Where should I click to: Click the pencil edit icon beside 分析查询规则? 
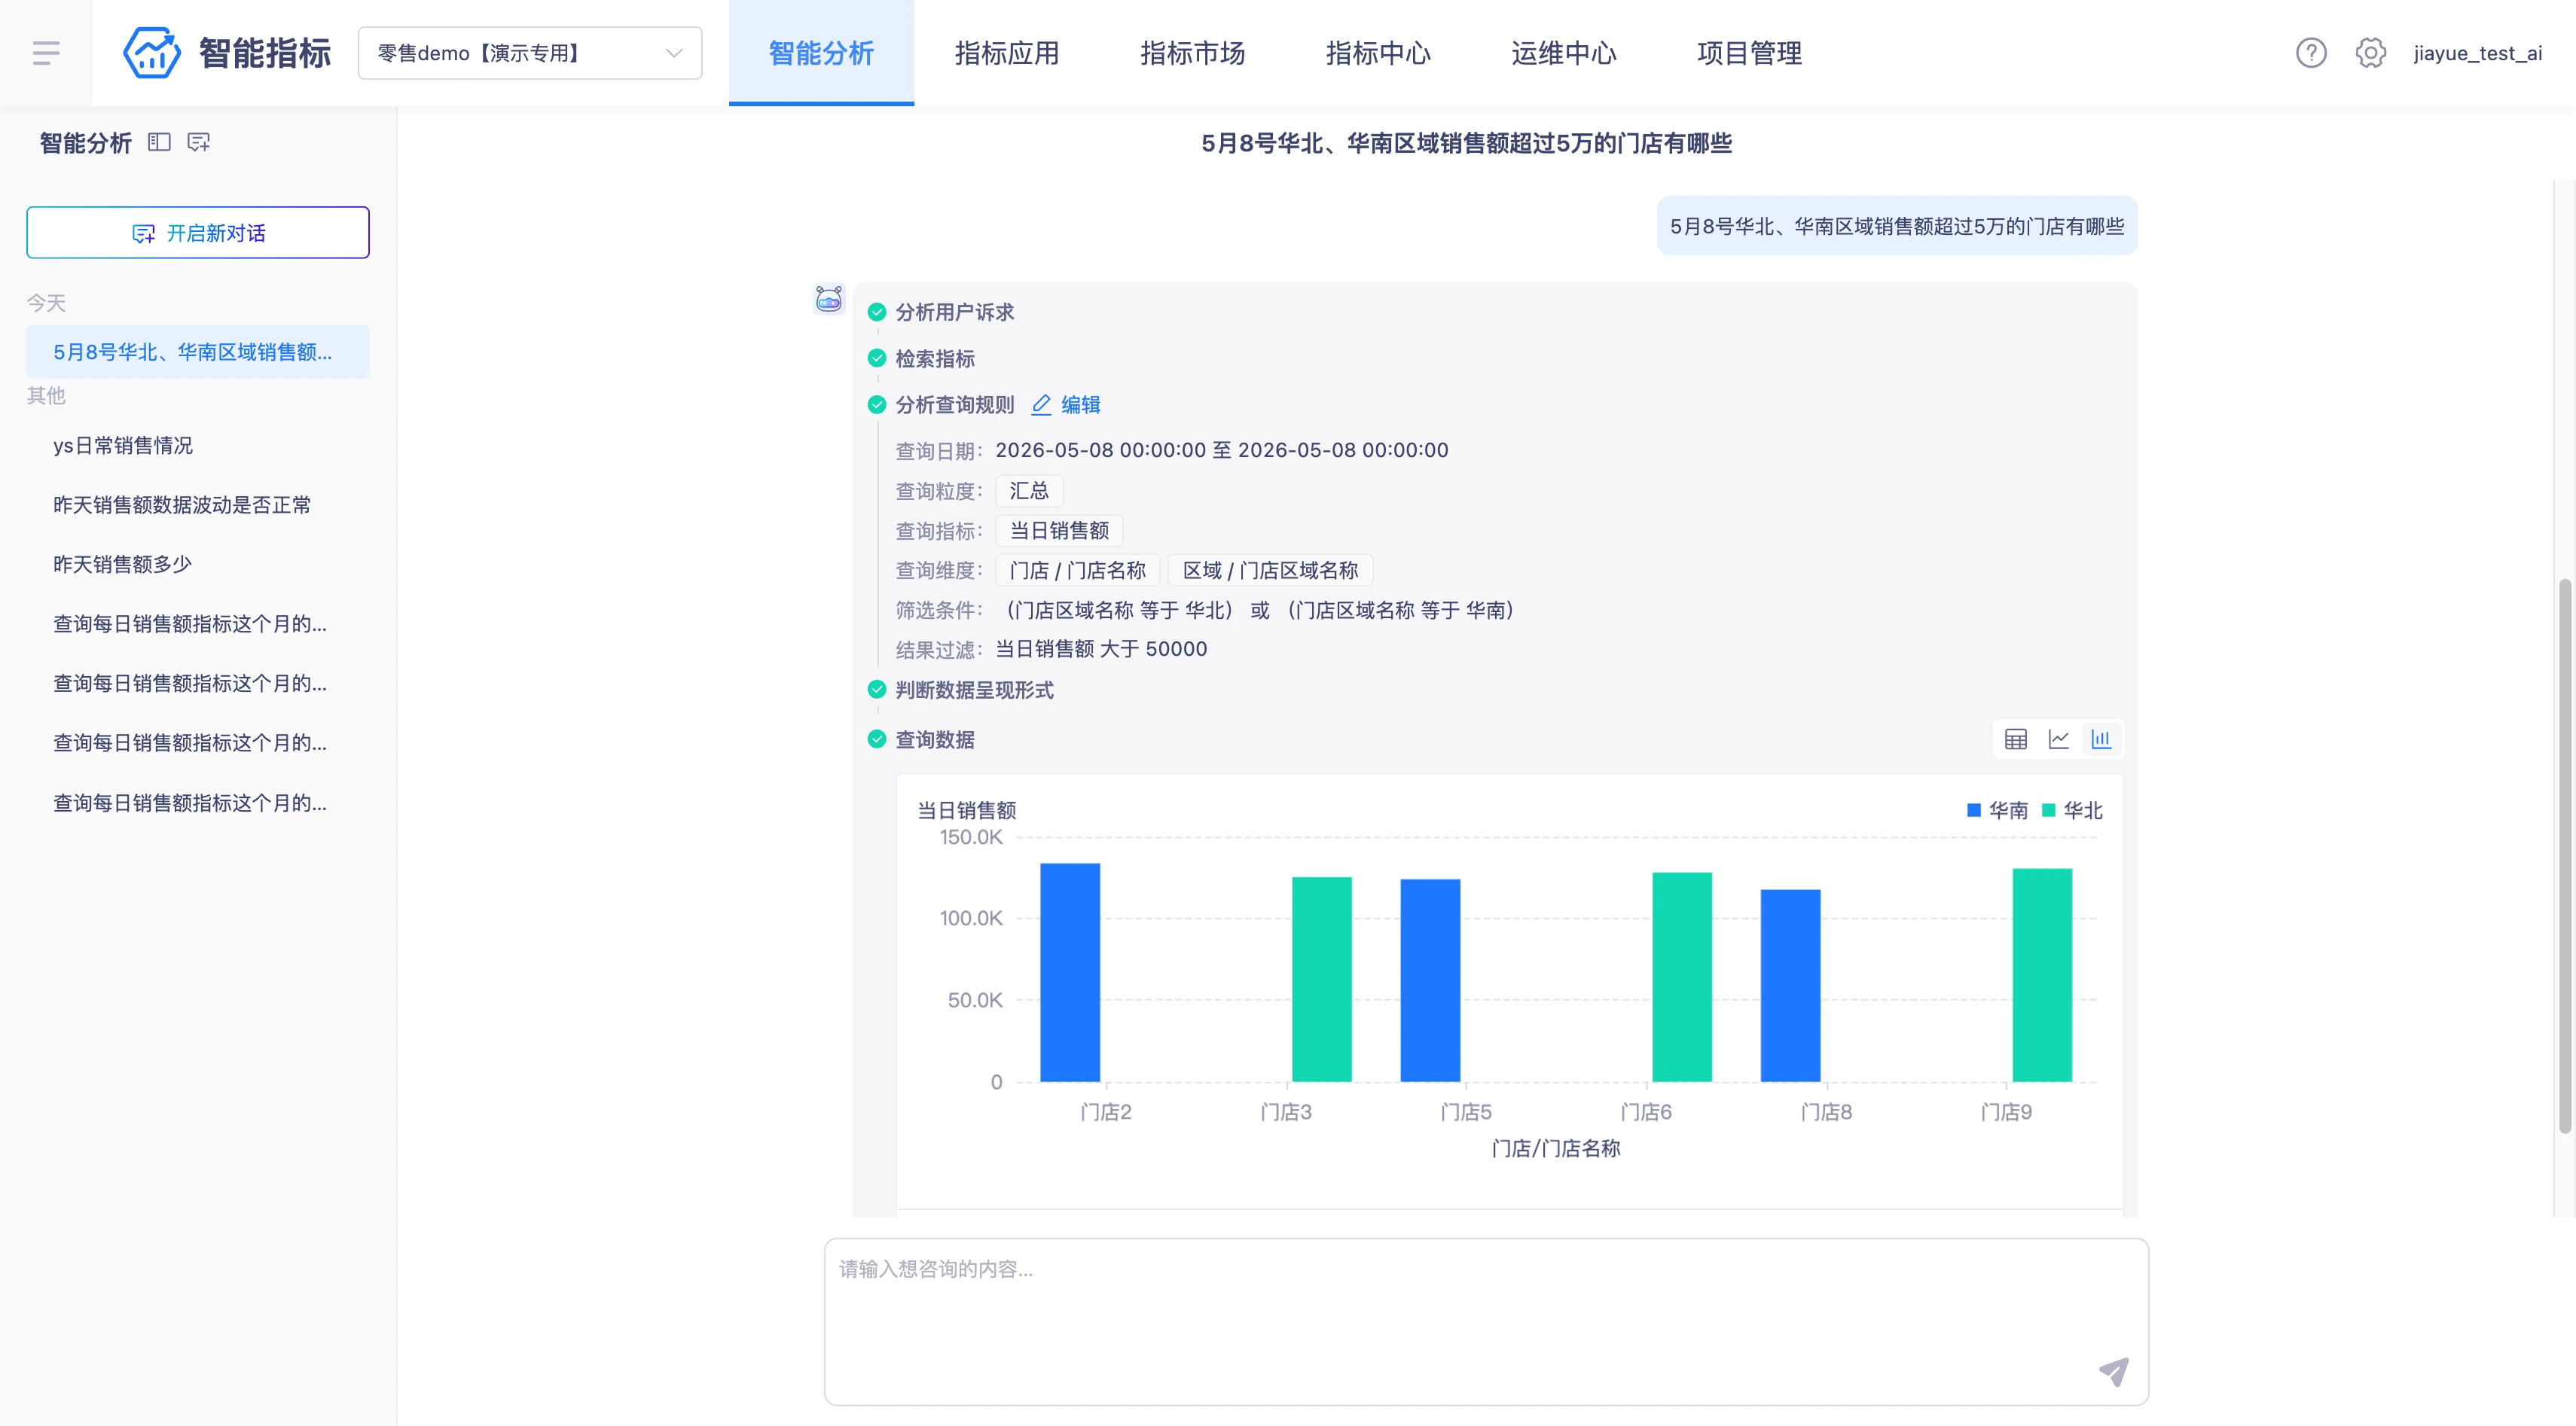click(x=1041, y=405)
